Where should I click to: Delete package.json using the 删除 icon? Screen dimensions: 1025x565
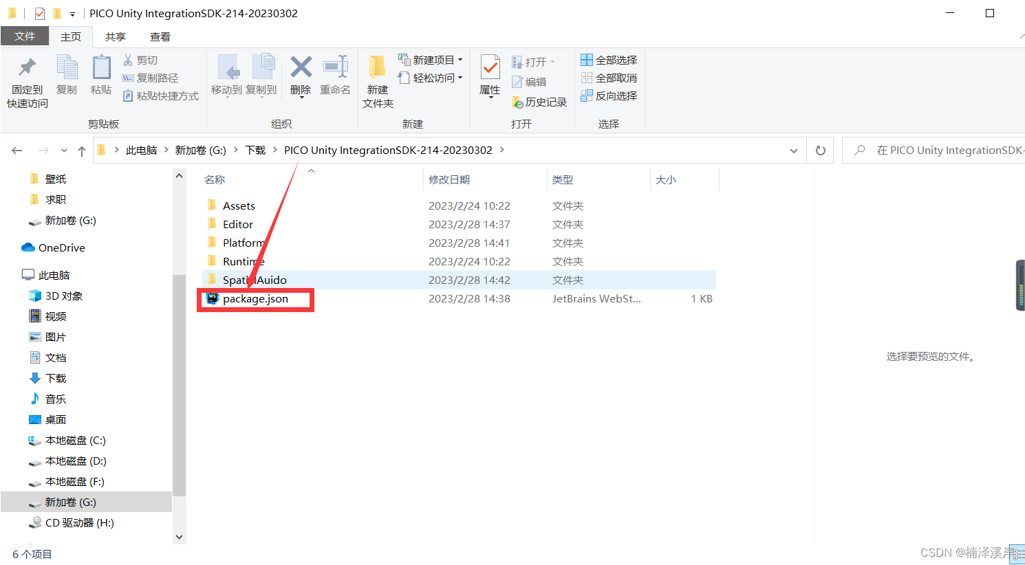(301, 76)
